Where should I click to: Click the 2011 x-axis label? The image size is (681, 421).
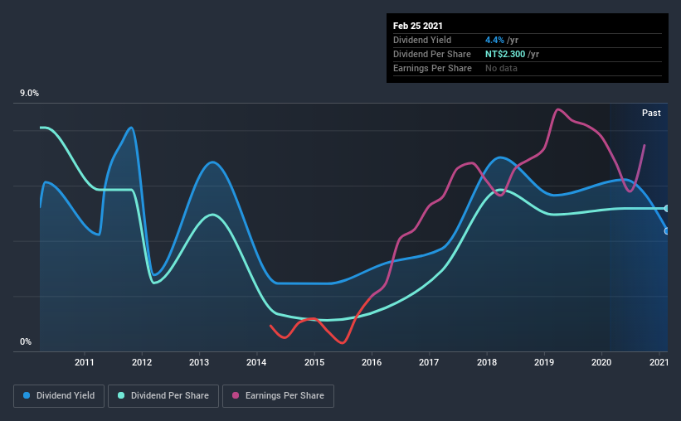pyautogui.click(x=85, y=362)
